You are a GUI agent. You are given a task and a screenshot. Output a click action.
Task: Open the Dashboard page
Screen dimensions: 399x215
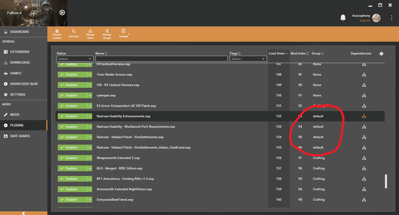[x=24, y=32]
